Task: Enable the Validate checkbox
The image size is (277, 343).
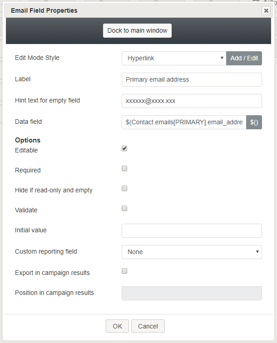Action: (x=124, y=208)
